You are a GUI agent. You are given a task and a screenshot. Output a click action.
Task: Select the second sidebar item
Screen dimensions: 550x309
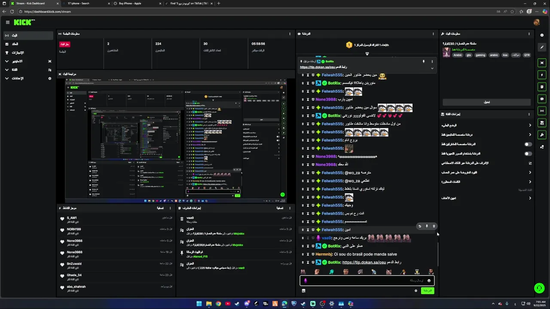pos(28,44)
